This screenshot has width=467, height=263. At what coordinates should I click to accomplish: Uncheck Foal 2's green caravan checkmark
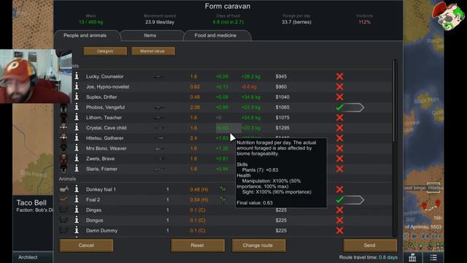[x=339, y=199]
